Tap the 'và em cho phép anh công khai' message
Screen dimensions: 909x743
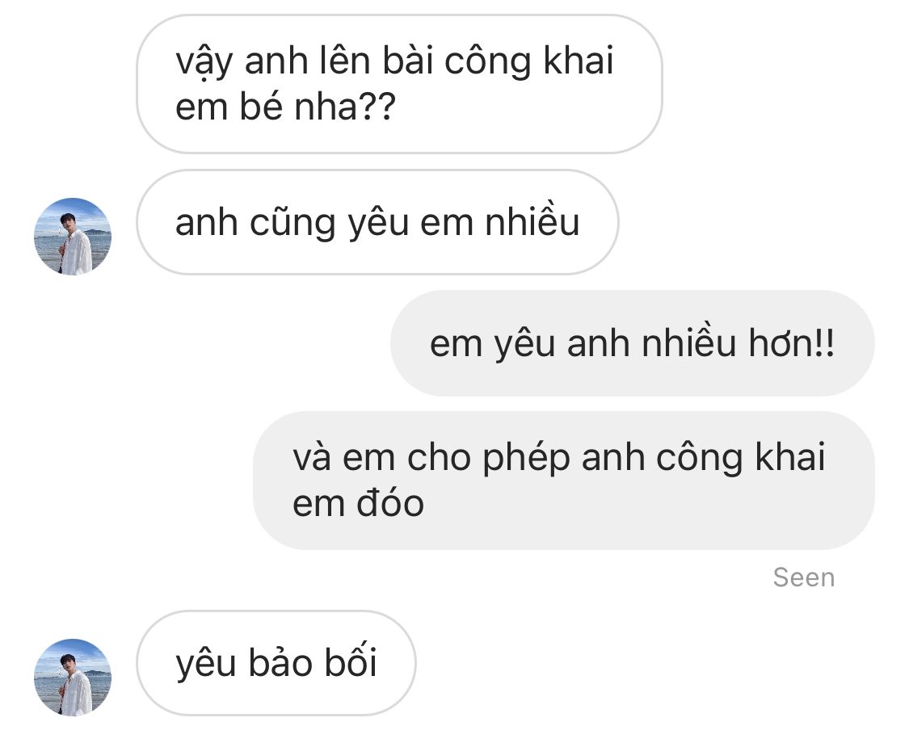[x=564, y=481]
